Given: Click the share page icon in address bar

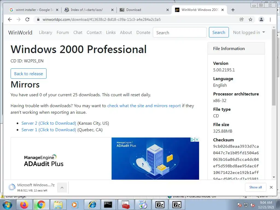Looking at the screenshot, I should click(242, 19).
